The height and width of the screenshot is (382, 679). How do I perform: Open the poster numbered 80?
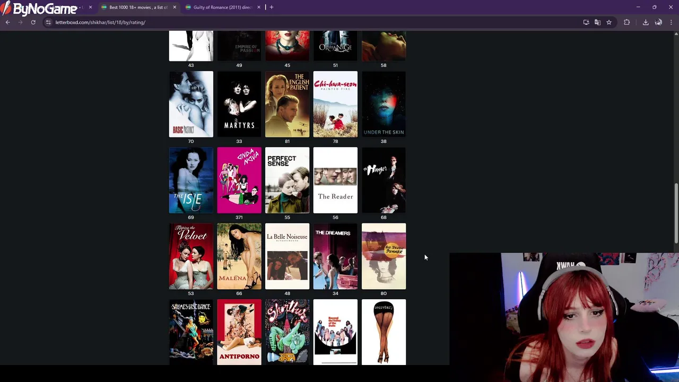(384, 256)
